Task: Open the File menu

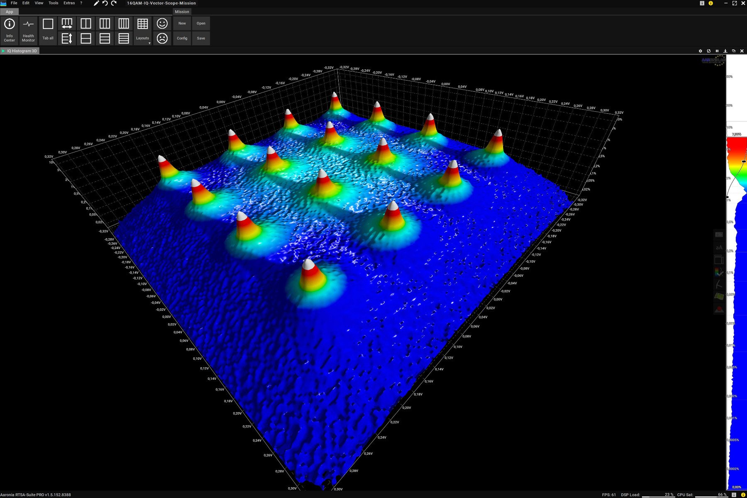Action: pos(14,3)
